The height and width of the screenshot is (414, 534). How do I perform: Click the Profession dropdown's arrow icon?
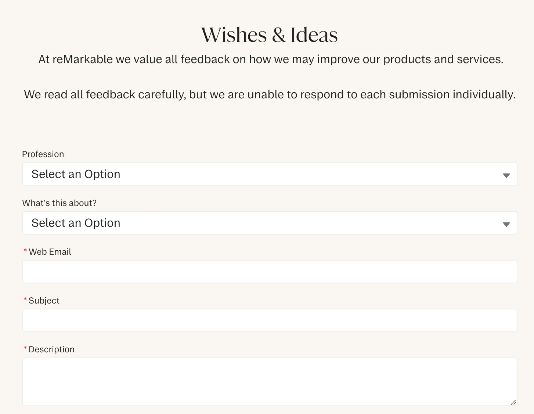point(506,175)
